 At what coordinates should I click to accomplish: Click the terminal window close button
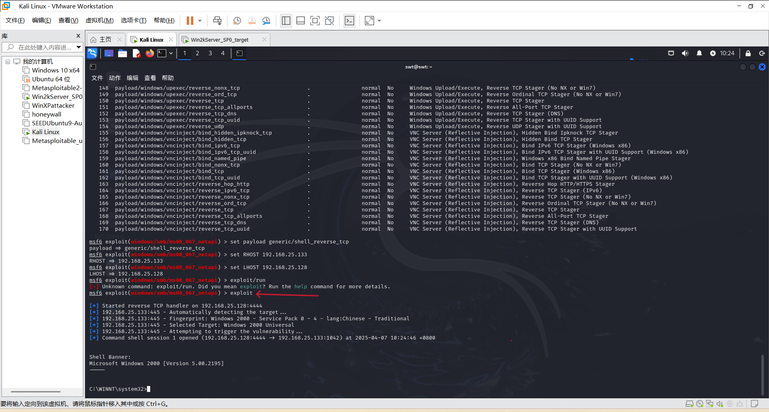pyautogui.click(x=762, y=67)
